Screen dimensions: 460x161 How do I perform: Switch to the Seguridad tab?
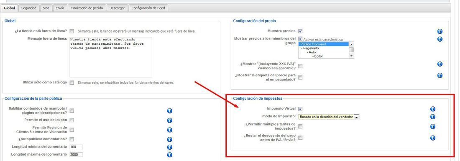(x=29, y=8)
